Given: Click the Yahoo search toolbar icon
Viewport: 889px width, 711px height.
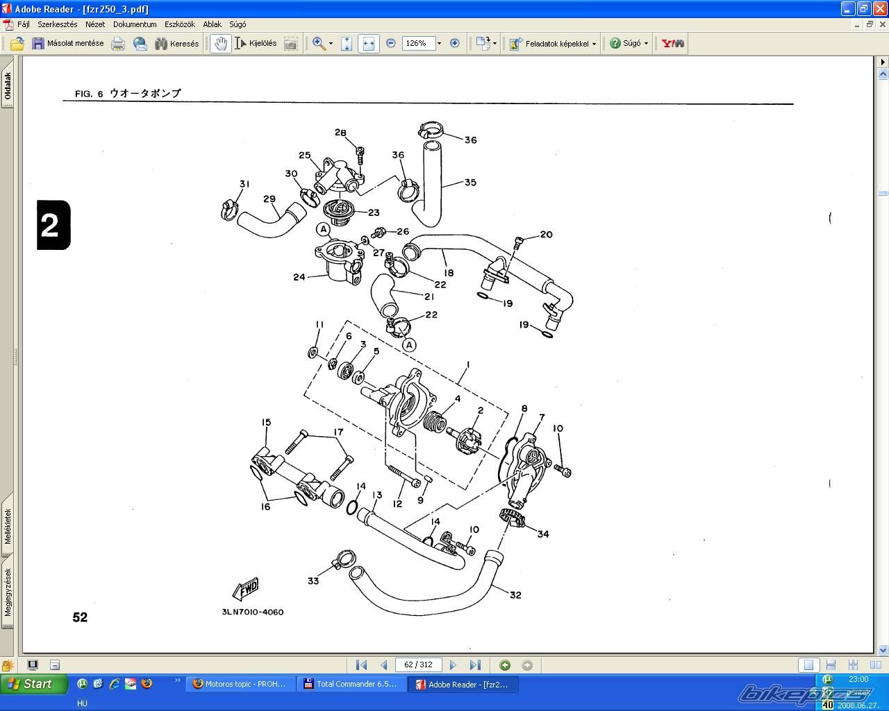Looking at the screenshot, I should coord(672,43).
